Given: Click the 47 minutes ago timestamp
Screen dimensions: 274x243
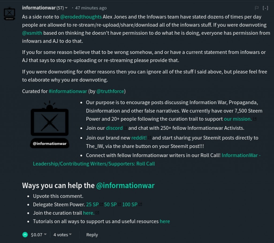Looking at the screenshot, I should 91,8.
